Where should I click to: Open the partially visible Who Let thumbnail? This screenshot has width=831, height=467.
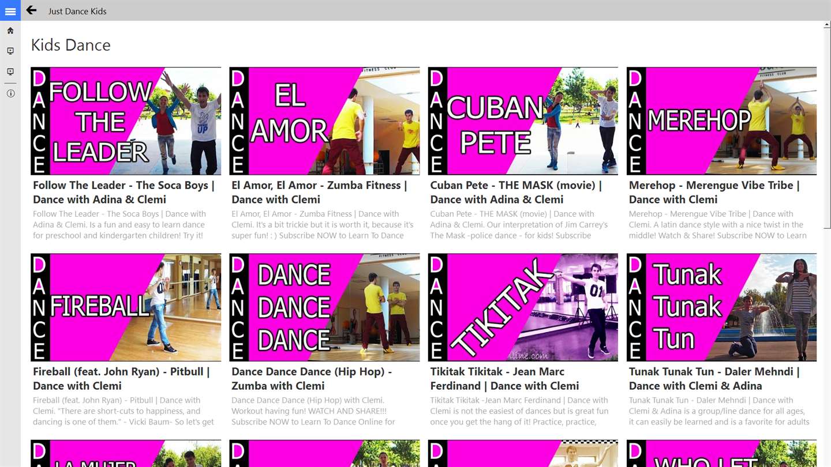tap(721, 453)
